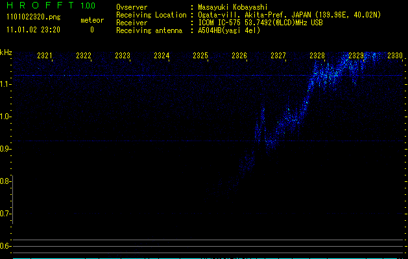Click the 2327 time marker

point(278,55)
